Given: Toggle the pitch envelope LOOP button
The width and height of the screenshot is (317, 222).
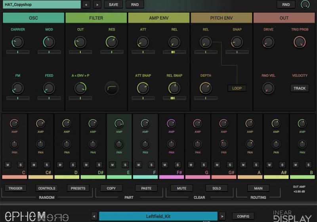Looking at the screenshot, I should [x=237, y=88].
